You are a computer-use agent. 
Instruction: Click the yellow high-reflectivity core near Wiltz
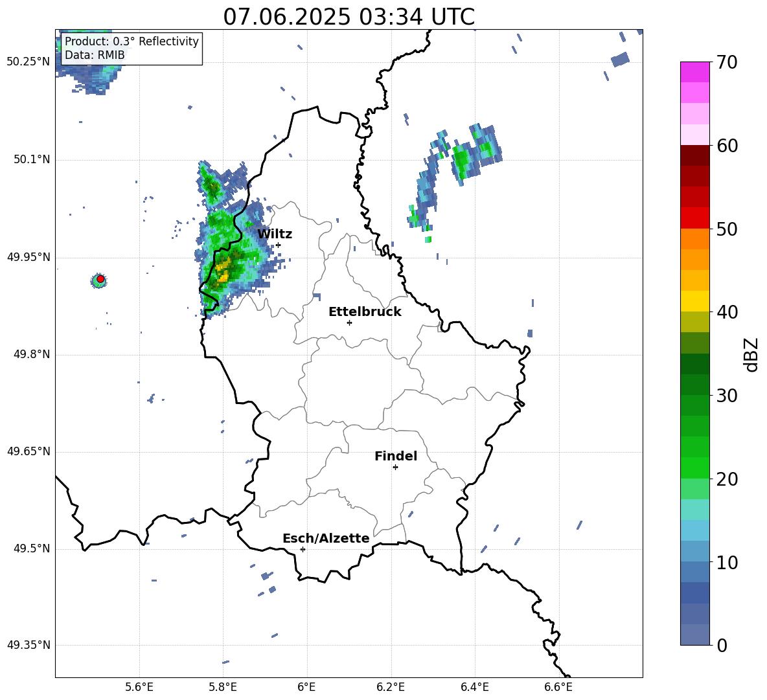[x=223, y=271]
